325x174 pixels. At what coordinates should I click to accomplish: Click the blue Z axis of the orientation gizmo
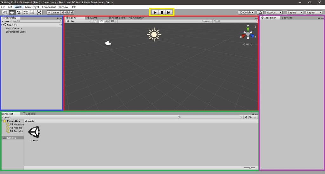pos(253,36)
